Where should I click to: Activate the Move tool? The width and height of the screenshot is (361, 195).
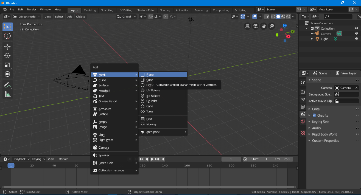(x=7, y=47)
